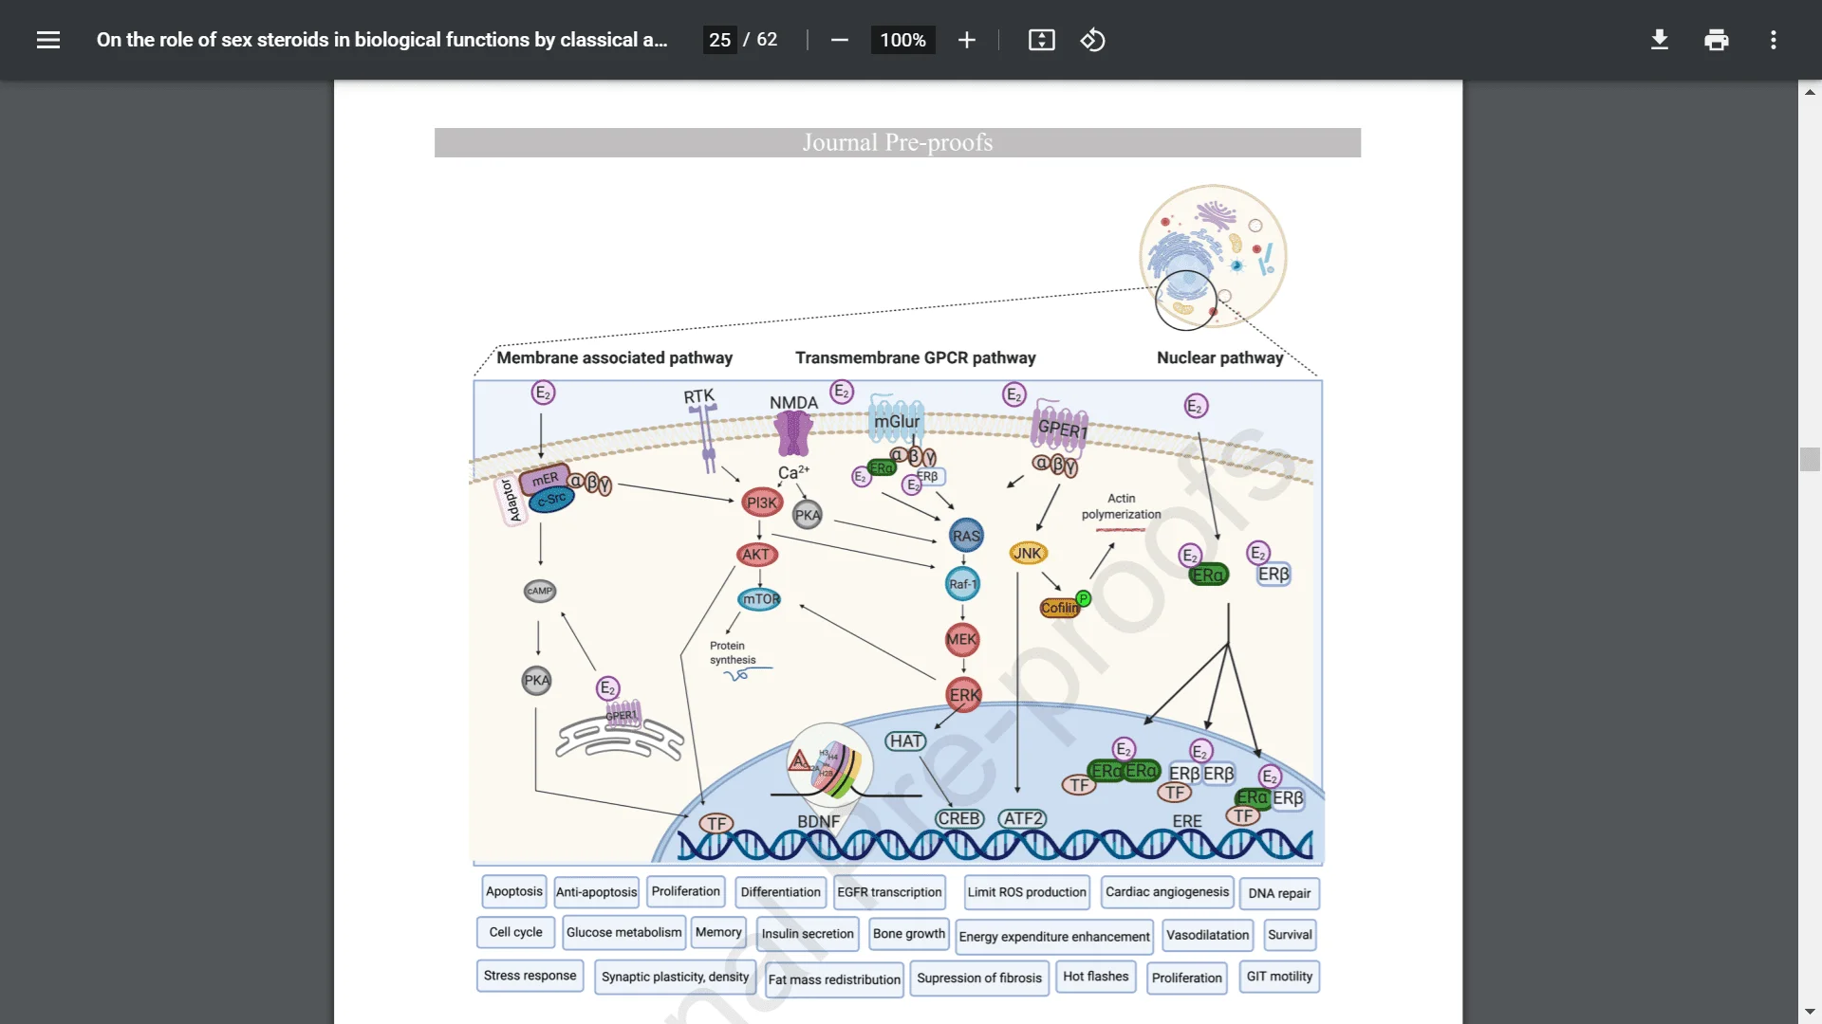Select the page number field showing 25
The height and width of the screenshot is (1024, 1822).
click(719, 40)
